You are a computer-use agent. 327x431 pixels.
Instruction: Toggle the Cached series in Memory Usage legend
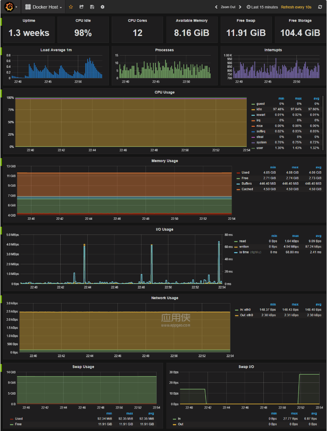tap(247, 189)
